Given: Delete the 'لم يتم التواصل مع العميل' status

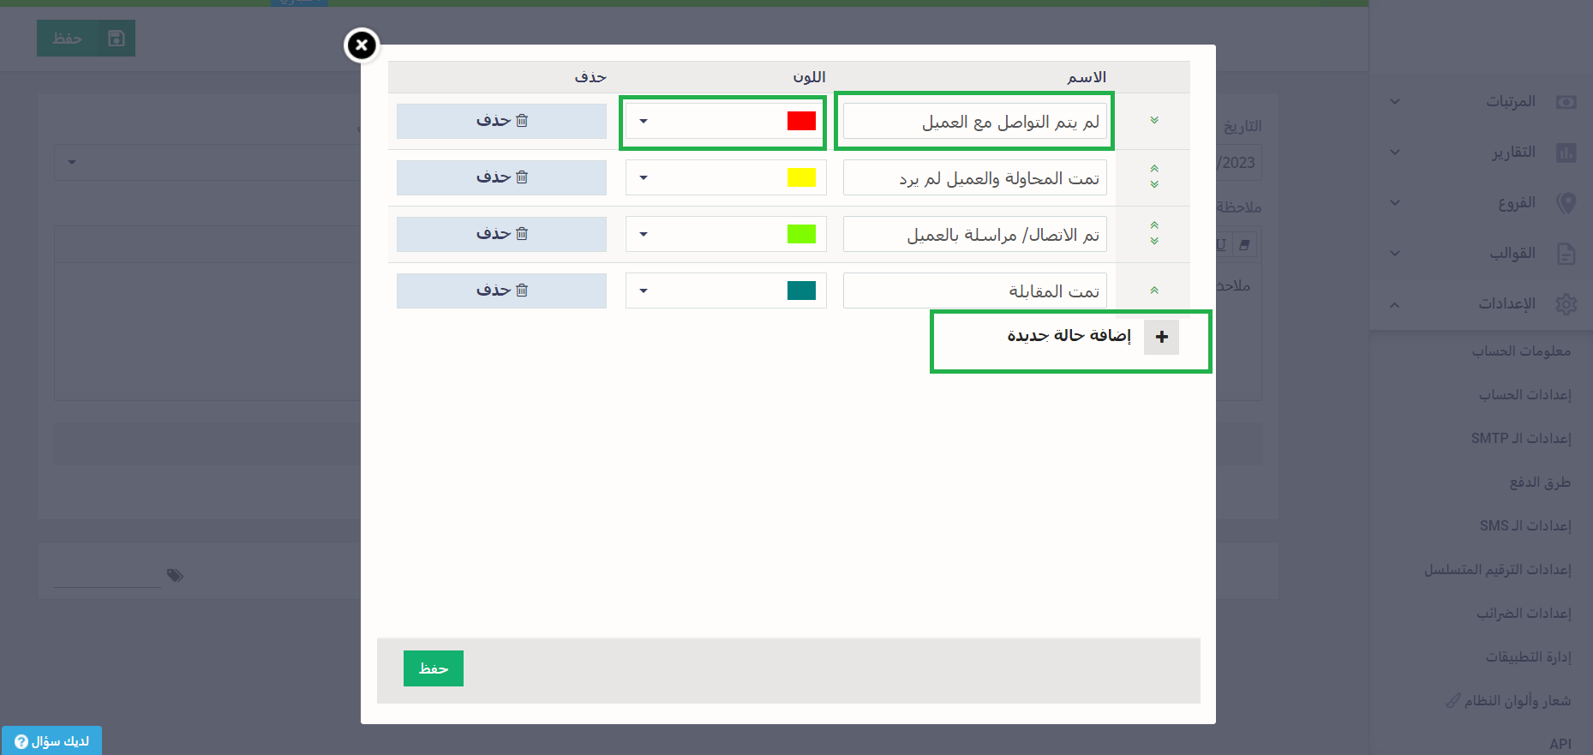Looking at the screenshot, I should tap(501, 121).
